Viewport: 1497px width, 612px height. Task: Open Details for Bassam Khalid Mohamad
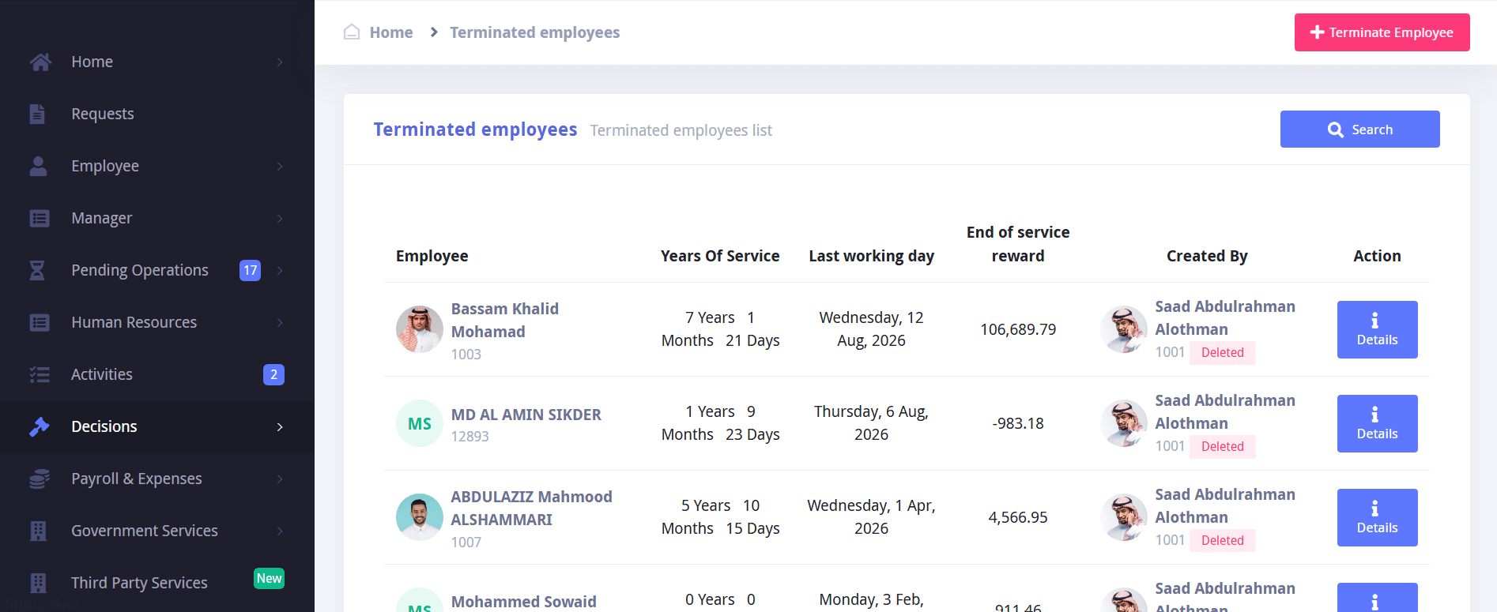[1377, 329]
